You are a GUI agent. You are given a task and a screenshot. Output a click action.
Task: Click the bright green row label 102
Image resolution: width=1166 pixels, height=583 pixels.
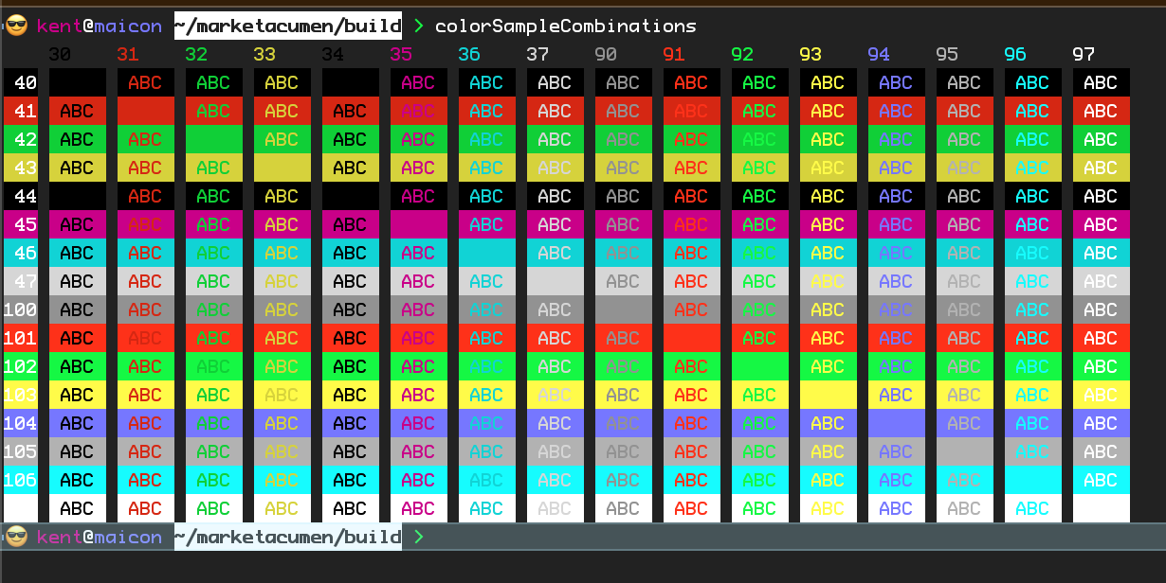click(20, 366)
